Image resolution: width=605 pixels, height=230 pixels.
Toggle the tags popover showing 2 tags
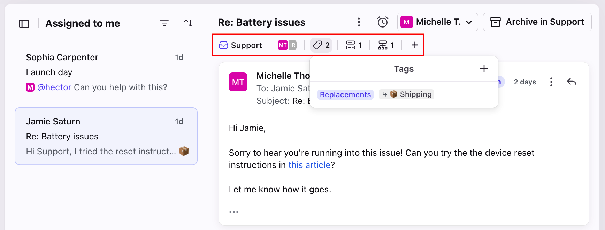point(321,45)
